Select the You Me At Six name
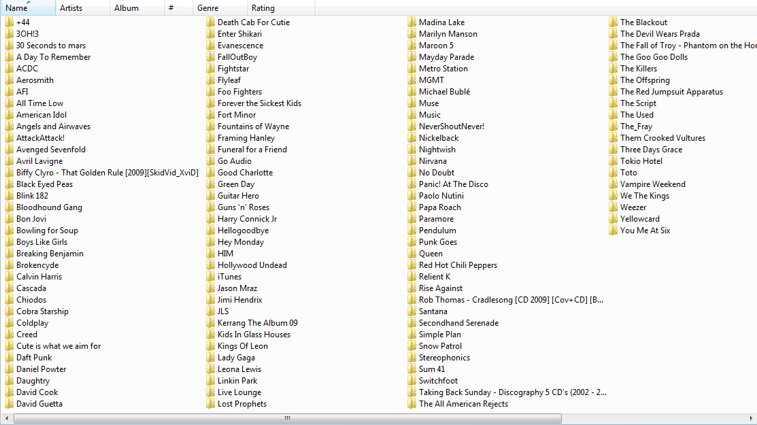757x425 pixels. [645, 231]
